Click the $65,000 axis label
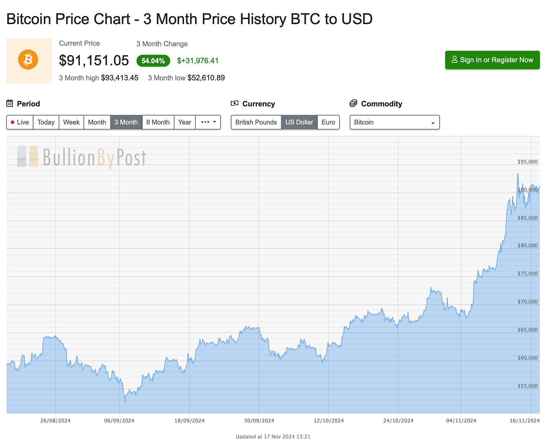548x442 pixels. point(528,330)
